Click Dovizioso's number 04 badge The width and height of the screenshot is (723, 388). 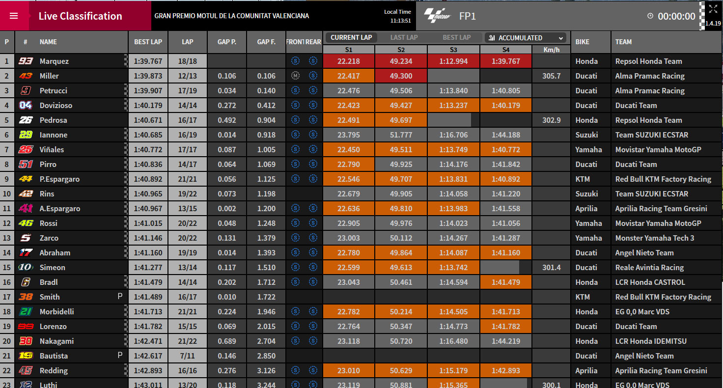(x=26, y=105)
